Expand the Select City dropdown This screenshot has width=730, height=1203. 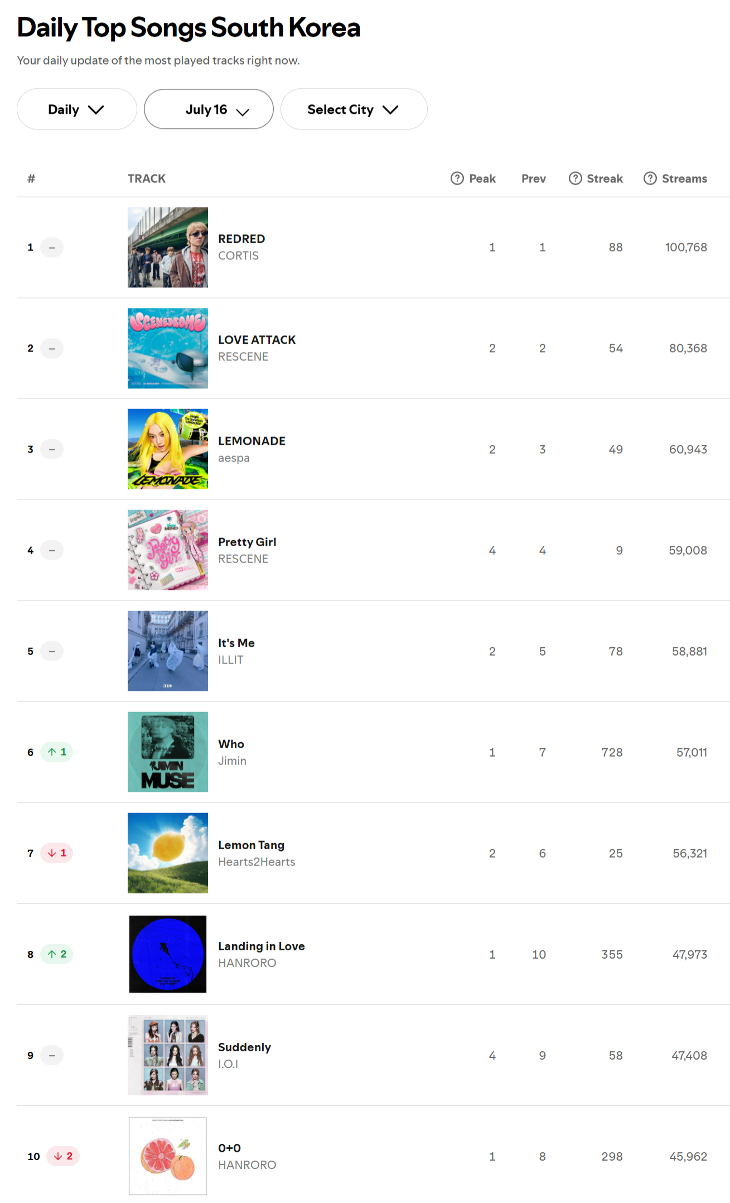[354, 109]
